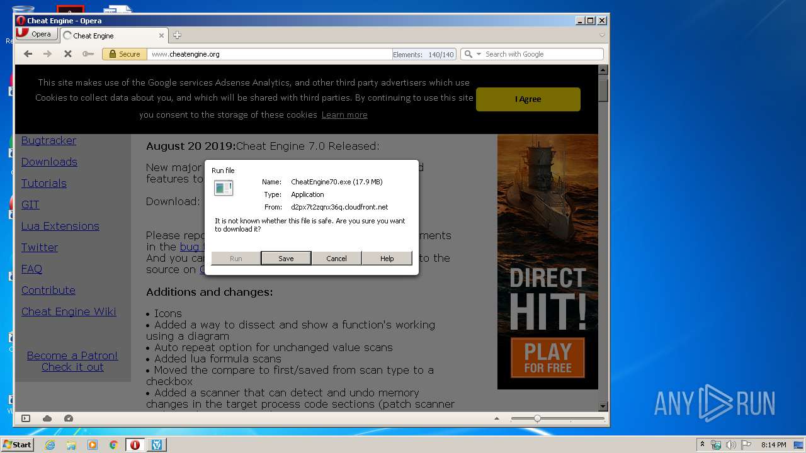Open the search engine dropdown arrow
This screenshot has width=806, height=453.
point(479,54)
